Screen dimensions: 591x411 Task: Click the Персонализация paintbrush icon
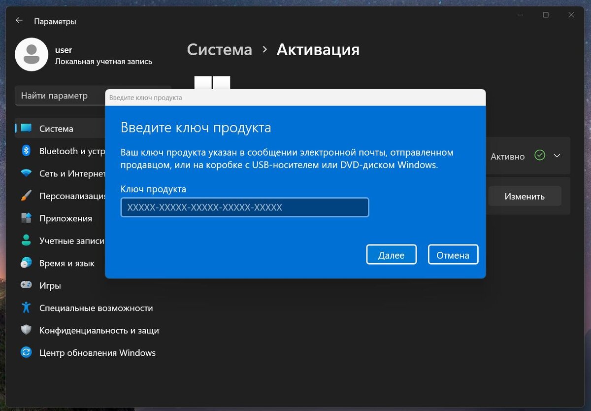pos(26,196)
